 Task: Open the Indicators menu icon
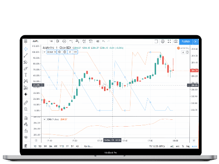tap(71, 41)
